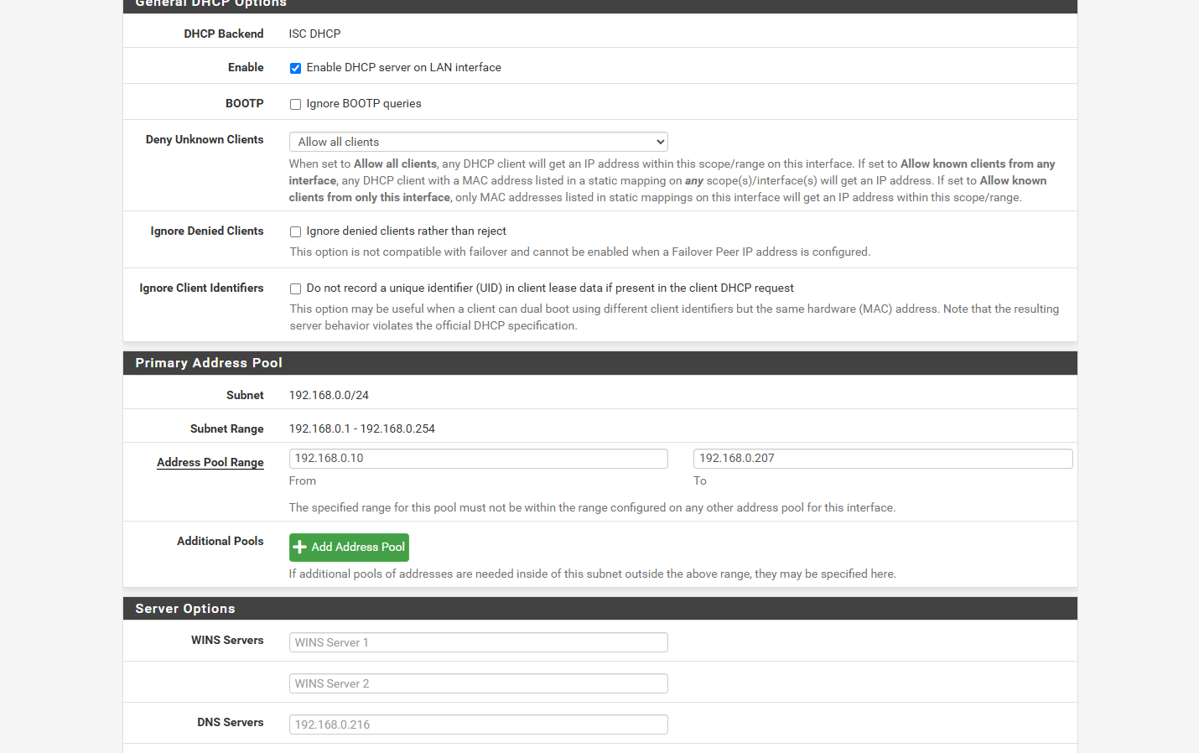This screenshot has width=1199, height=753.
Task: Check the Ignore Client Identifiers UID checkbox
Action: [295, 289]
